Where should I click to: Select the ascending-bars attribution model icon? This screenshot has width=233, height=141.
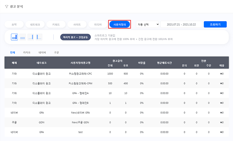pyautogui.click(x=14, y=37)
